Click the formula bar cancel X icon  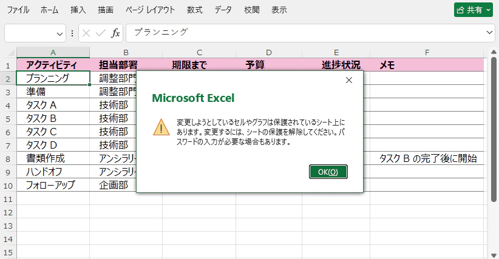point(86,33)
